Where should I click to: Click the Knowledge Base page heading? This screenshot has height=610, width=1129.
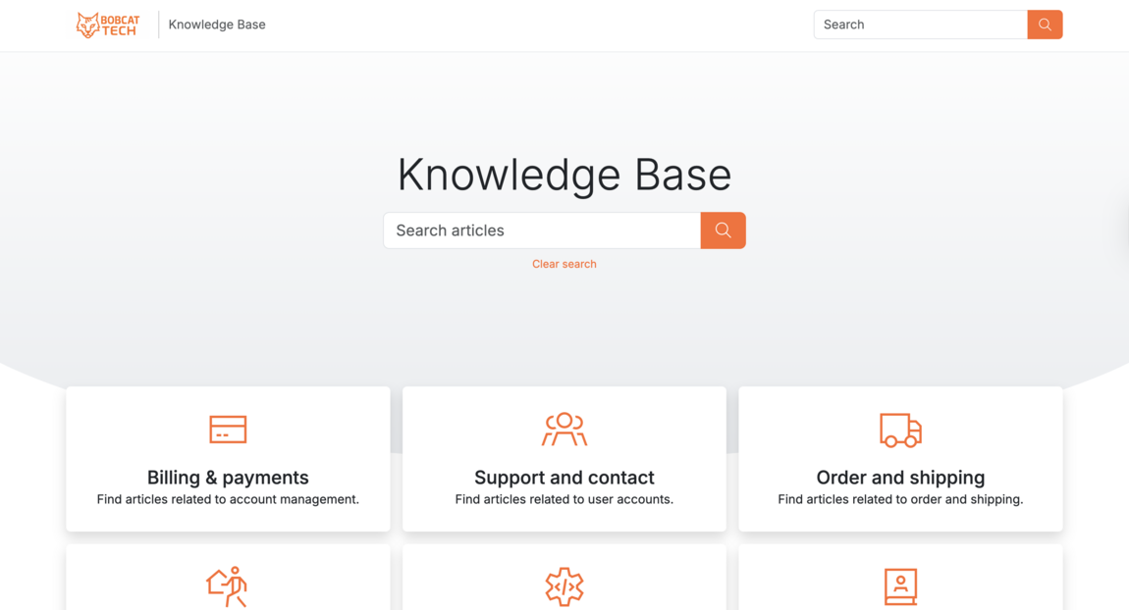coord(564,175)
